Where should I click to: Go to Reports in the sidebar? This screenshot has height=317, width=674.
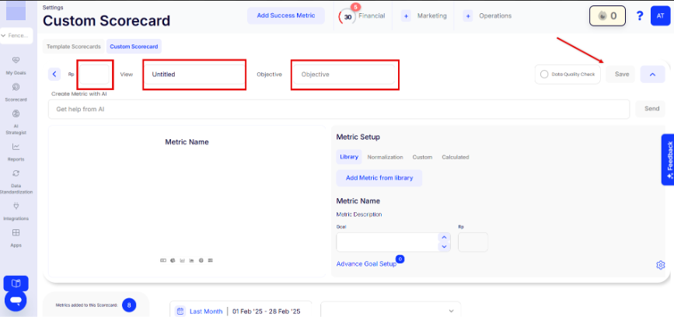[16, 147]
